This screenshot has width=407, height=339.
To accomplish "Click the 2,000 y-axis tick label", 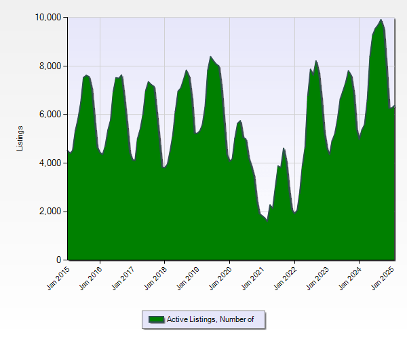I will point(50,212).
